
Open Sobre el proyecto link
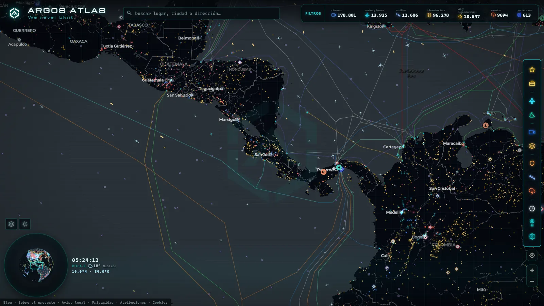click(37, 303)
